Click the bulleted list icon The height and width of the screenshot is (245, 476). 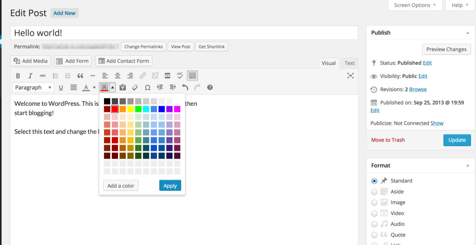click(55, 76)
